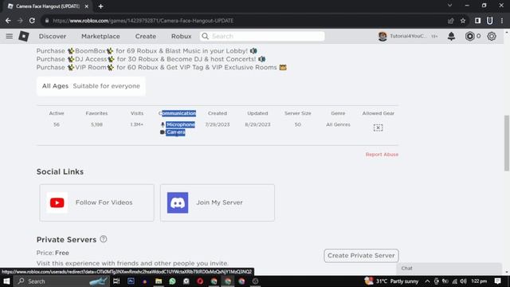Viewport: 510px width, 287px height.
Task: Bookmark this page with the star icon
Action: pos(463,21)
